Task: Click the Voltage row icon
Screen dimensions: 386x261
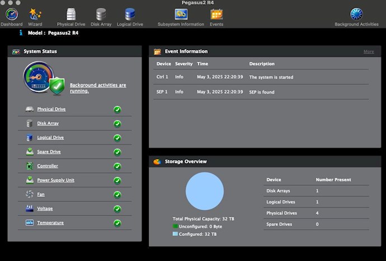Action: point(30,209)
